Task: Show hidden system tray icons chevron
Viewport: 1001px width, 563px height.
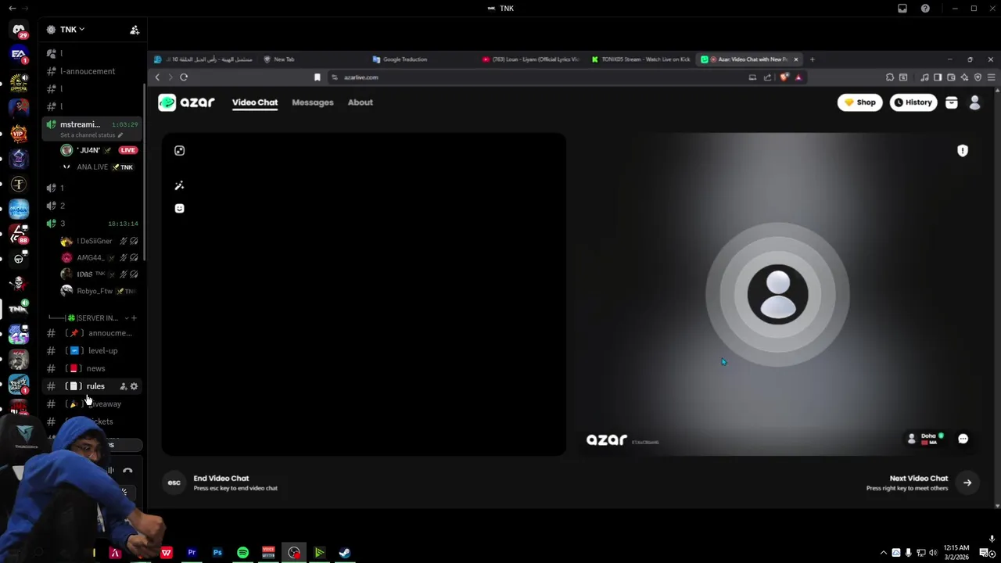Action: (884, 553)
